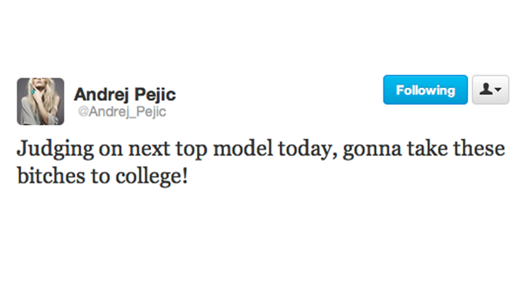Screen dimensions: 513x304
Task: Open the user actions dropdown
Action: pos(490,90)
